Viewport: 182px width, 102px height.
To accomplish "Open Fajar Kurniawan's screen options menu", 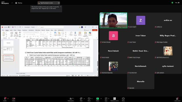I will point(59,3).
